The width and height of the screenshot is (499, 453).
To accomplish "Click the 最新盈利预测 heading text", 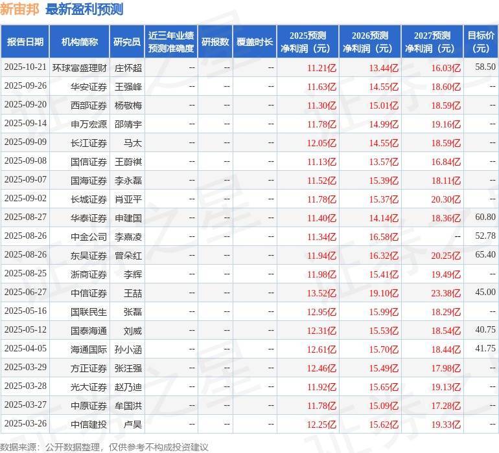I will (84, 9).
